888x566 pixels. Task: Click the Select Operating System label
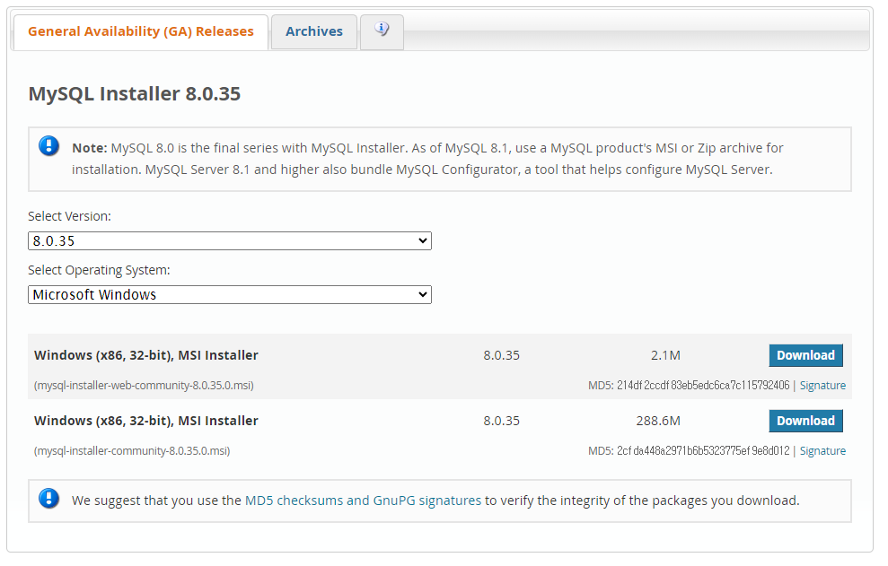tap(99, 271)
